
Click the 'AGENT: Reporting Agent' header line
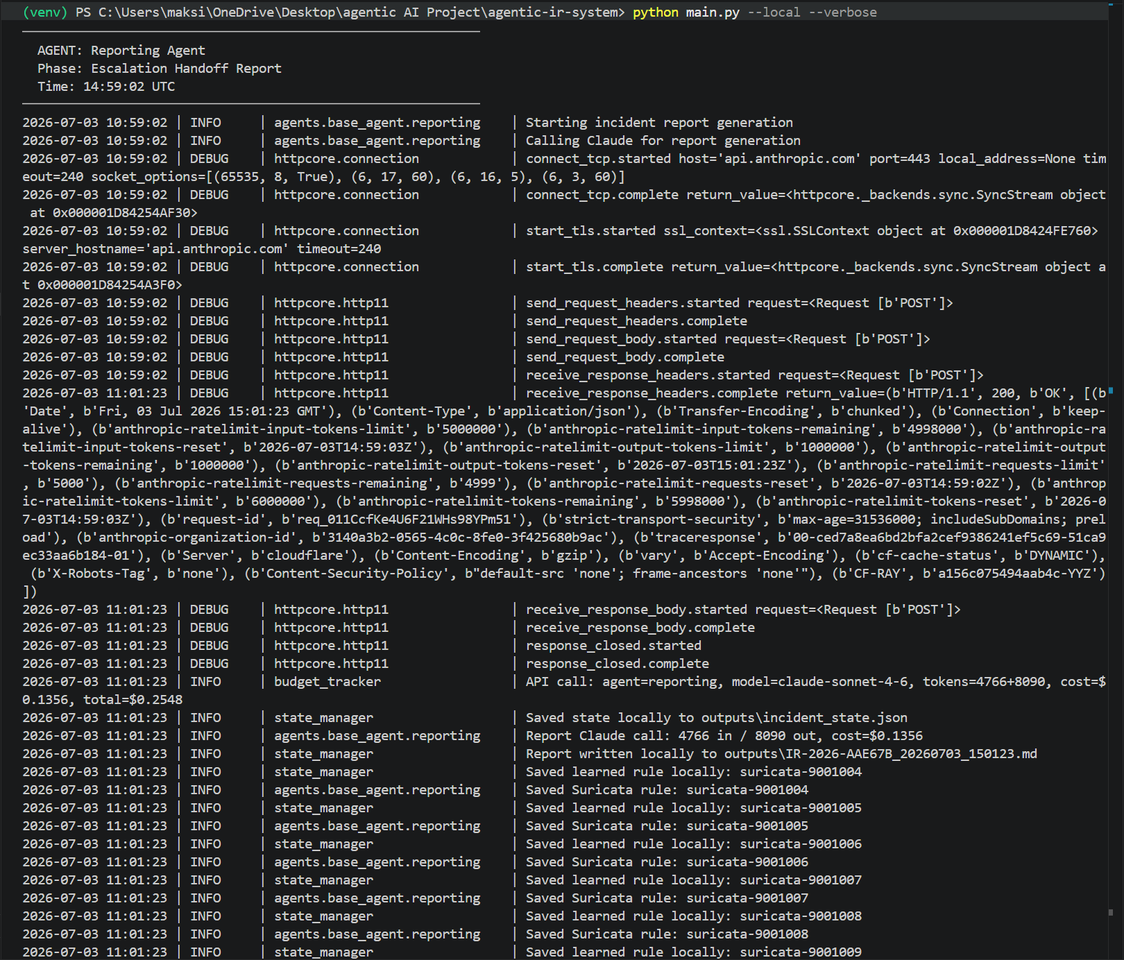121,51
